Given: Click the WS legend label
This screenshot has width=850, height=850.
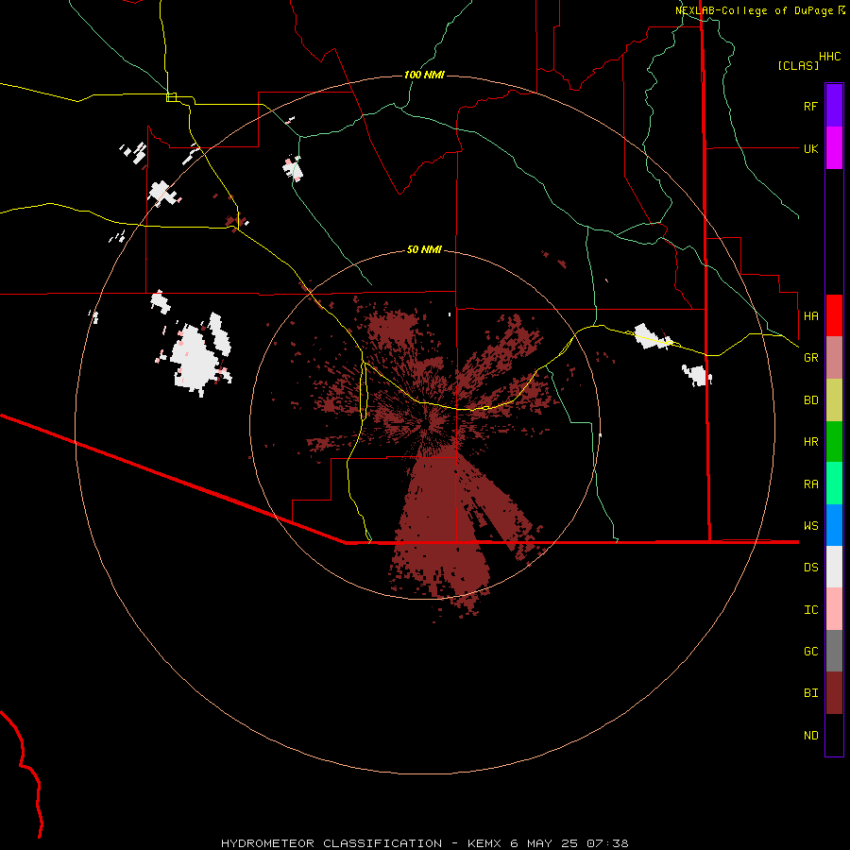Looking at the screenshot, I should click(x=810, y=526).
